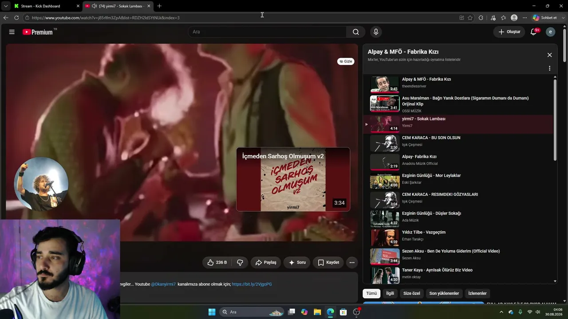The image size is (568, 319).
Task: Open the taskbar volume control
Action: [x=537, y=312]
